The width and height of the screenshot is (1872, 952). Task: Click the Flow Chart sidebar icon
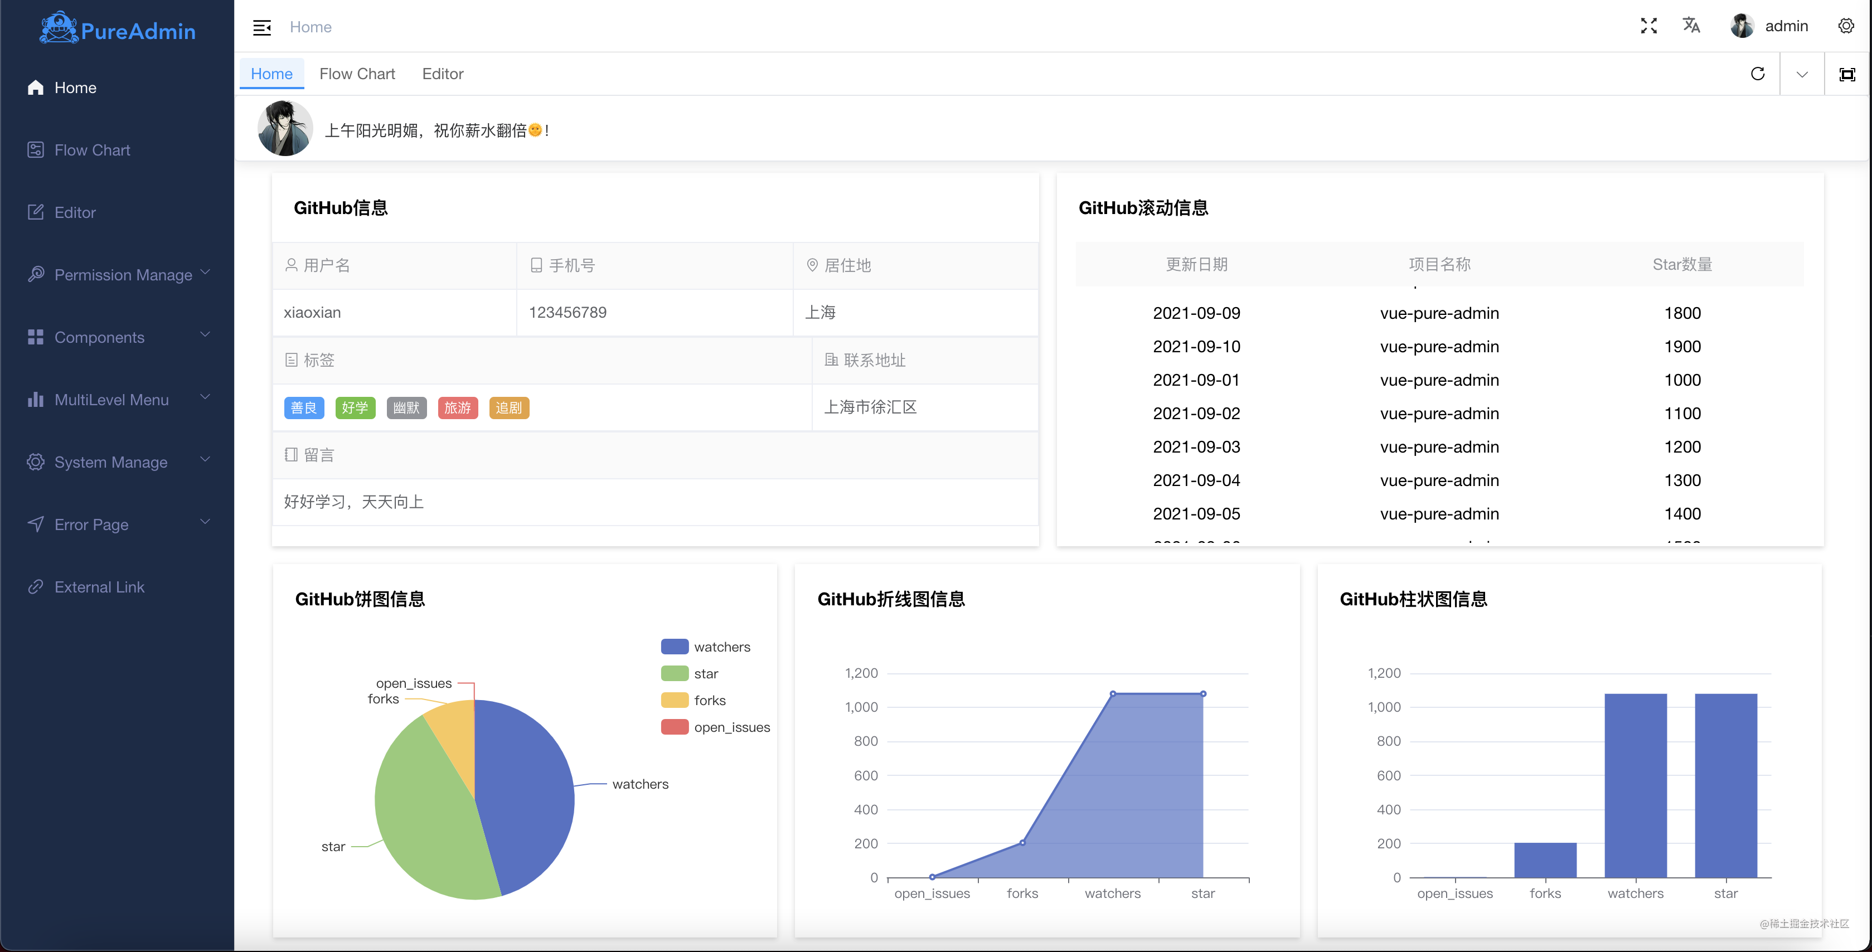coord(36,150)
